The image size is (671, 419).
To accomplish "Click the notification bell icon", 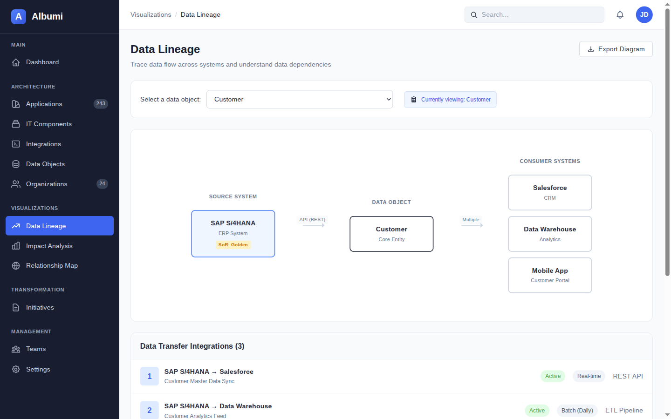I will coord(620,14).
